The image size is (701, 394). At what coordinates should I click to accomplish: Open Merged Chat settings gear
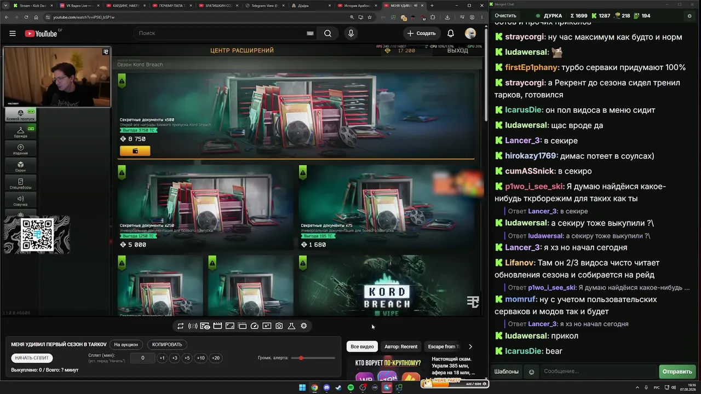click(689, 16)
